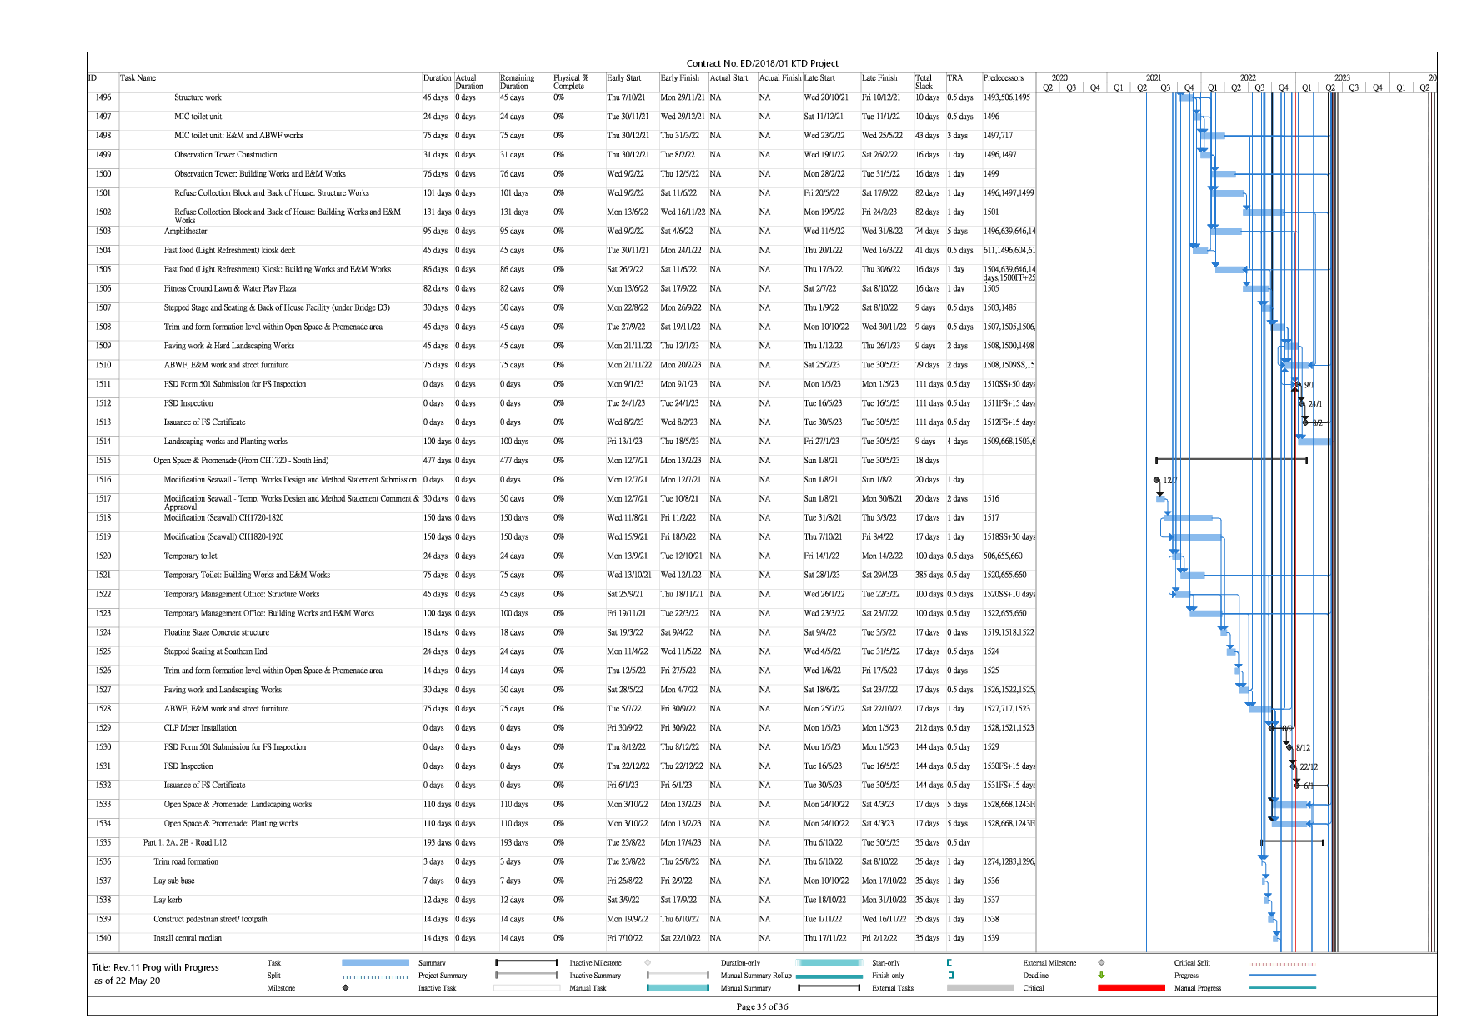Select the Project Summary bar symbol in the legend
This screenshot has width=1462, height=1033.
(x=526, y=976)
